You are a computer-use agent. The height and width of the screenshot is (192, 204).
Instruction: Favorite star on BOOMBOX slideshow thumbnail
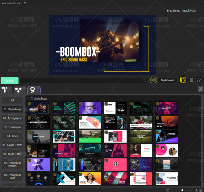pyautogui.click(x=29, y=104)
